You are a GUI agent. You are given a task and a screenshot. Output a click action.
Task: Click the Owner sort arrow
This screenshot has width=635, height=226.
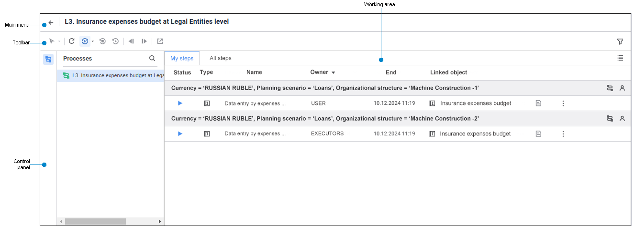coord(333,73)
